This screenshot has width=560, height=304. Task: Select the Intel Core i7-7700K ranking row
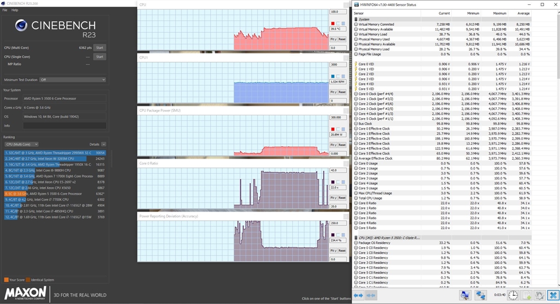coord(55,200)
